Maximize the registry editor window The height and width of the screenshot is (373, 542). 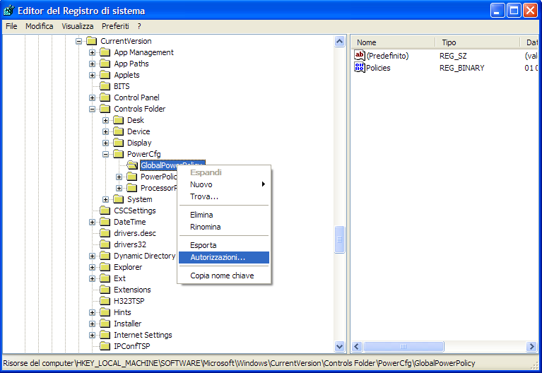pyautogui.click(x=514, y=11)
